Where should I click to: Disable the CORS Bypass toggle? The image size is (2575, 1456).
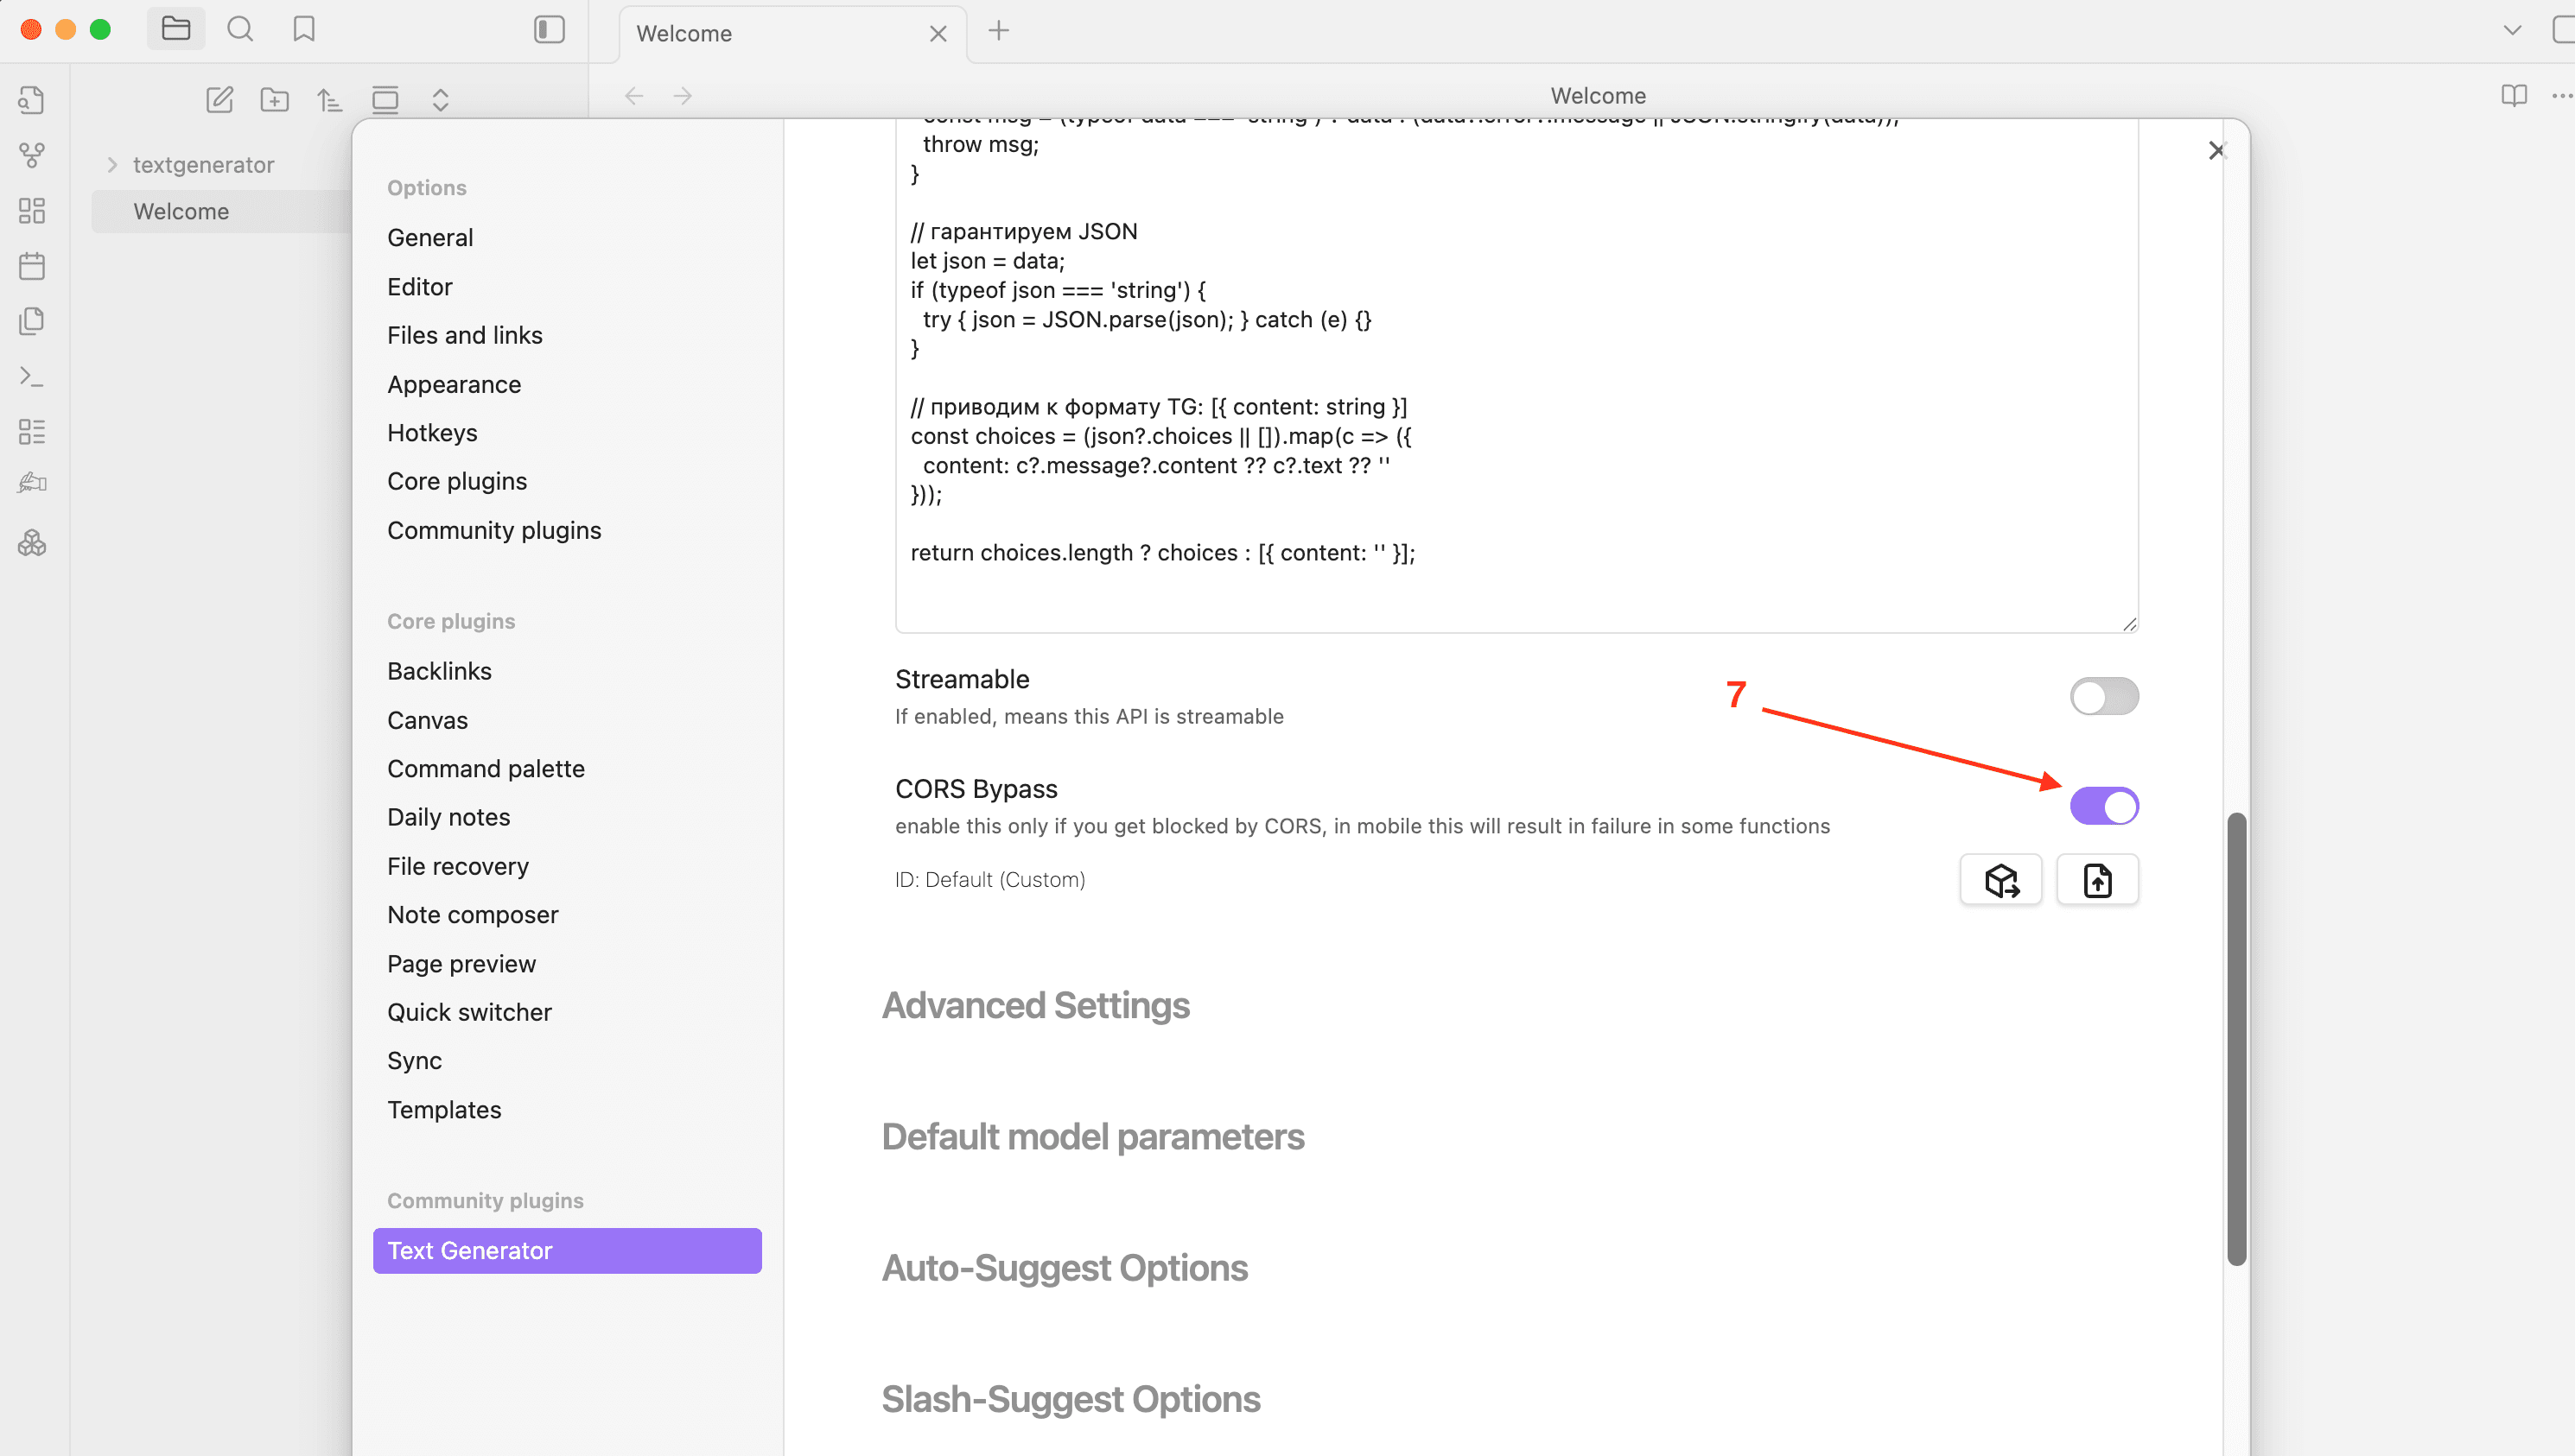click(2104, 806)
